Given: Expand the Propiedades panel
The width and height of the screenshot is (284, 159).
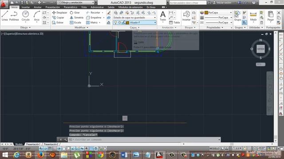Looking at the screenshot, I should point(215,27).
